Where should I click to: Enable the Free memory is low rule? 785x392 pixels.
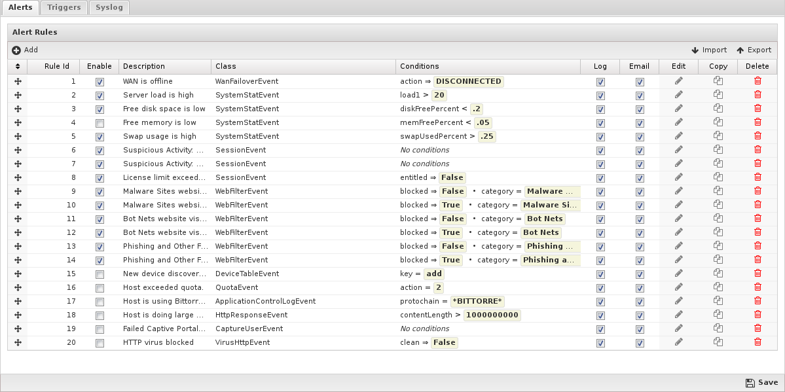click(100, 122)
